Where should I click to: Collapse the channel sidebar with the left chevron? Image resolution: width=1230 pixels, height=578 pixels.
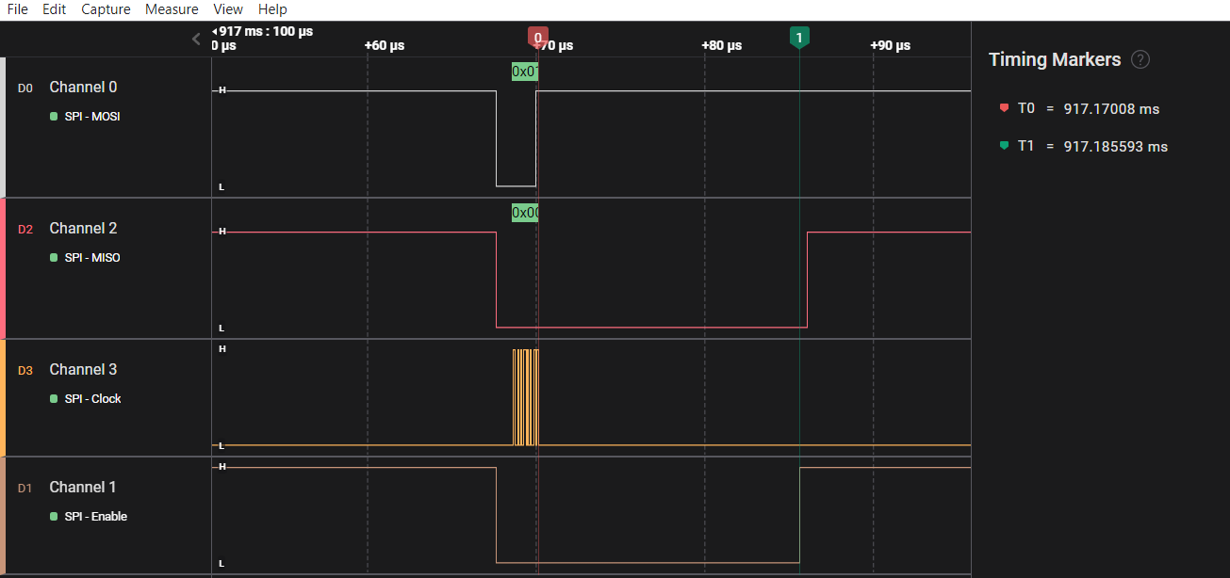196,39
